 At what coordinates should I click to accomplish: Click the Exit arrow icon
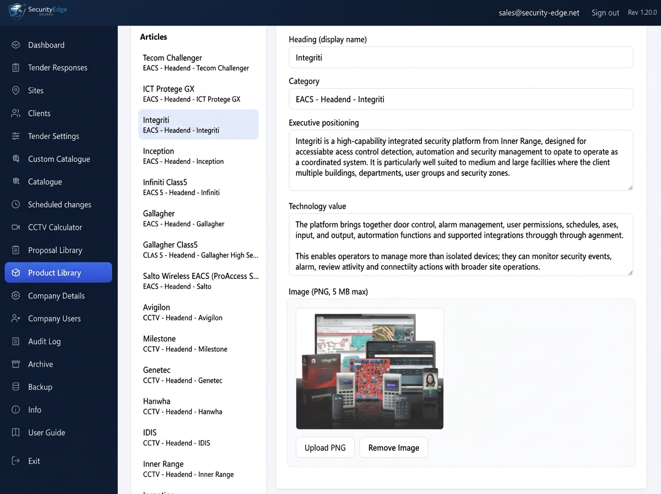16,461
